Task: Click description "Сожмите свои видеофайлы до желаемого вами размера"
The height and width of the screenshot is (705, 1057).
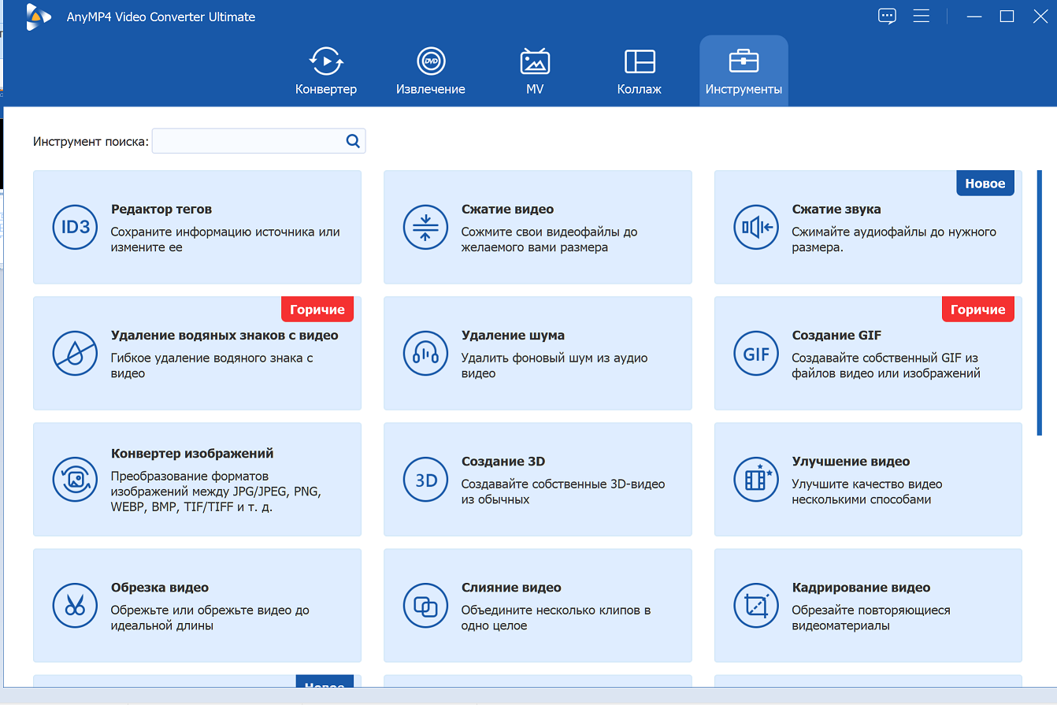Action: click(550, 239)
